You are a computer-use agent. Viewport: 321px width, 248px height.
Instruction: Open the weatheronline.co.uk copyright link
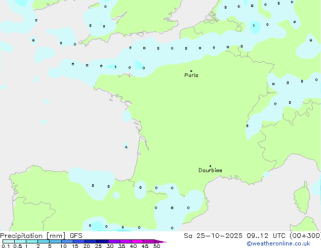click(278, 244)
